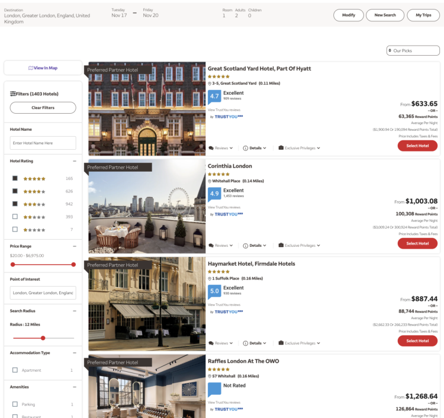Uncheck the three-star hotel rating filter

click(x=15, y=204)
